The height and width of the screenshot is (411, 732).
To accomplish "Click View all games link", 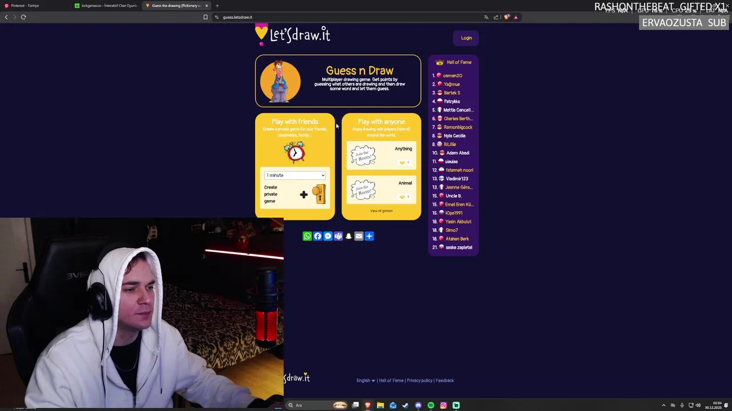I will tap(381, 211).
